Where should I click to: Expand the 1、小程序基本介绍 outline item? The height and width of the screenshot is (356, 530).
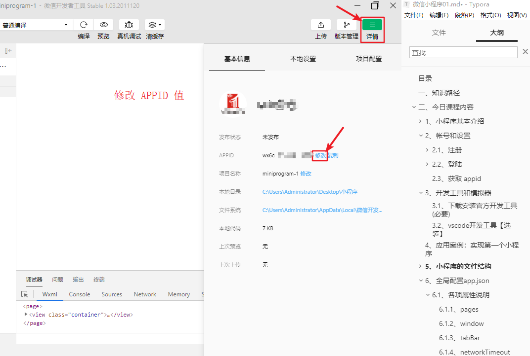[420, 121]
